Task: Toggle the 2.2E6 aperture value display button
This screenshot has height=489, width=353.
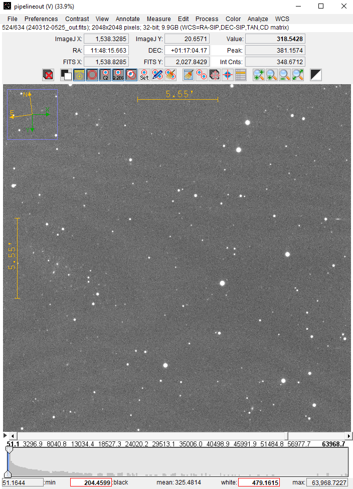Action: tap(118, 75)
